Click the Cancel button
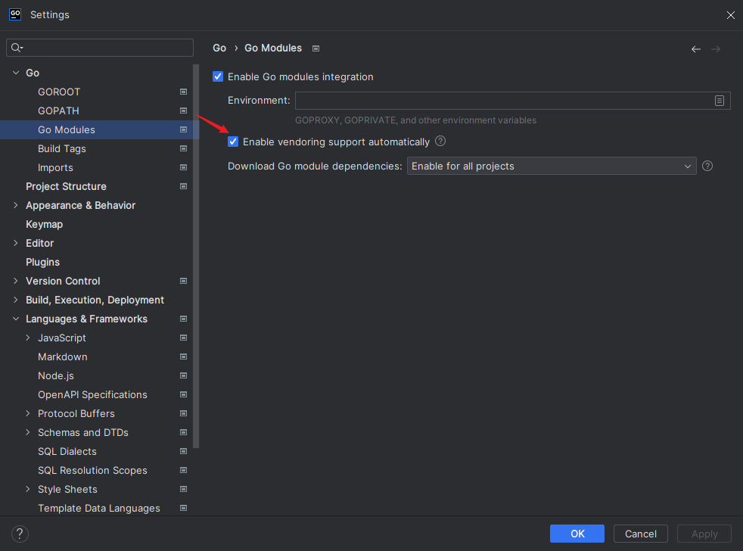Screen dimensions: 743x551 click(640, 534)
